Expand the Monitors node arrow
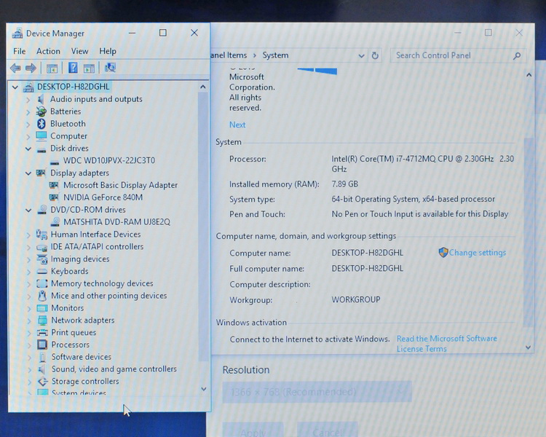546x437 pixels. (x=28, y=309)
